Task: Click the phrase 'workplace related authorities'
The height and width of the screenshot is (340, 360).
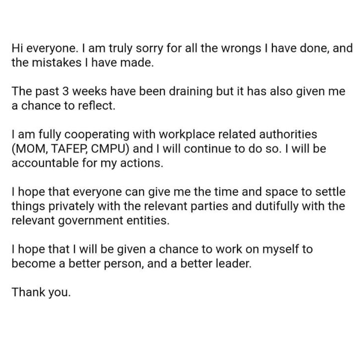Action: pos(238,135)
